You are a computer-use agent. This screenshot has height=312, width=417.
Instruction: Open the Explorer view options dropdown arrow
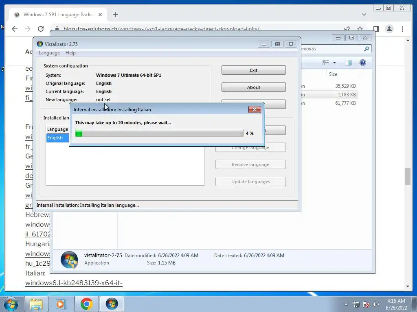click(x=335, y=63)
